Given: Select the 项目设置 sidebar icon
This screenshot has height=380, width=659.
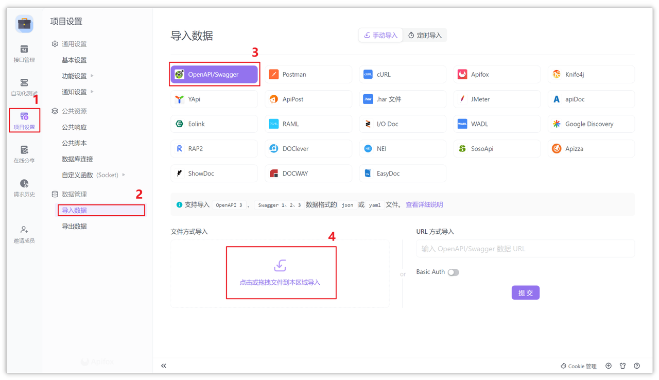Looking at the screenshot, I should (x=24, y=120).
